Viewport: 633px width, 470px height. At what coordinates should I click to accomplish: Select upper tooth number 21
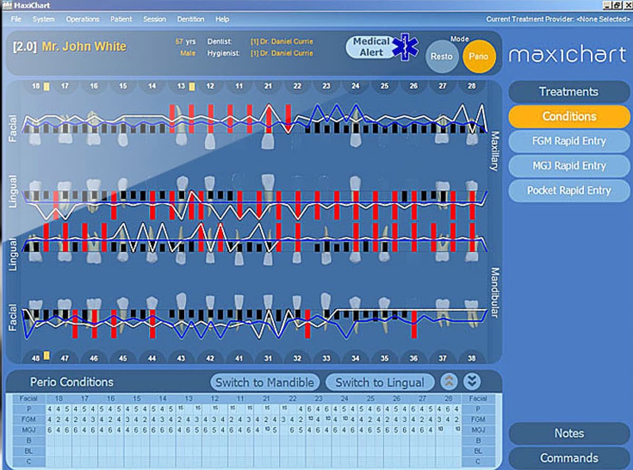(x=268, y=86)
